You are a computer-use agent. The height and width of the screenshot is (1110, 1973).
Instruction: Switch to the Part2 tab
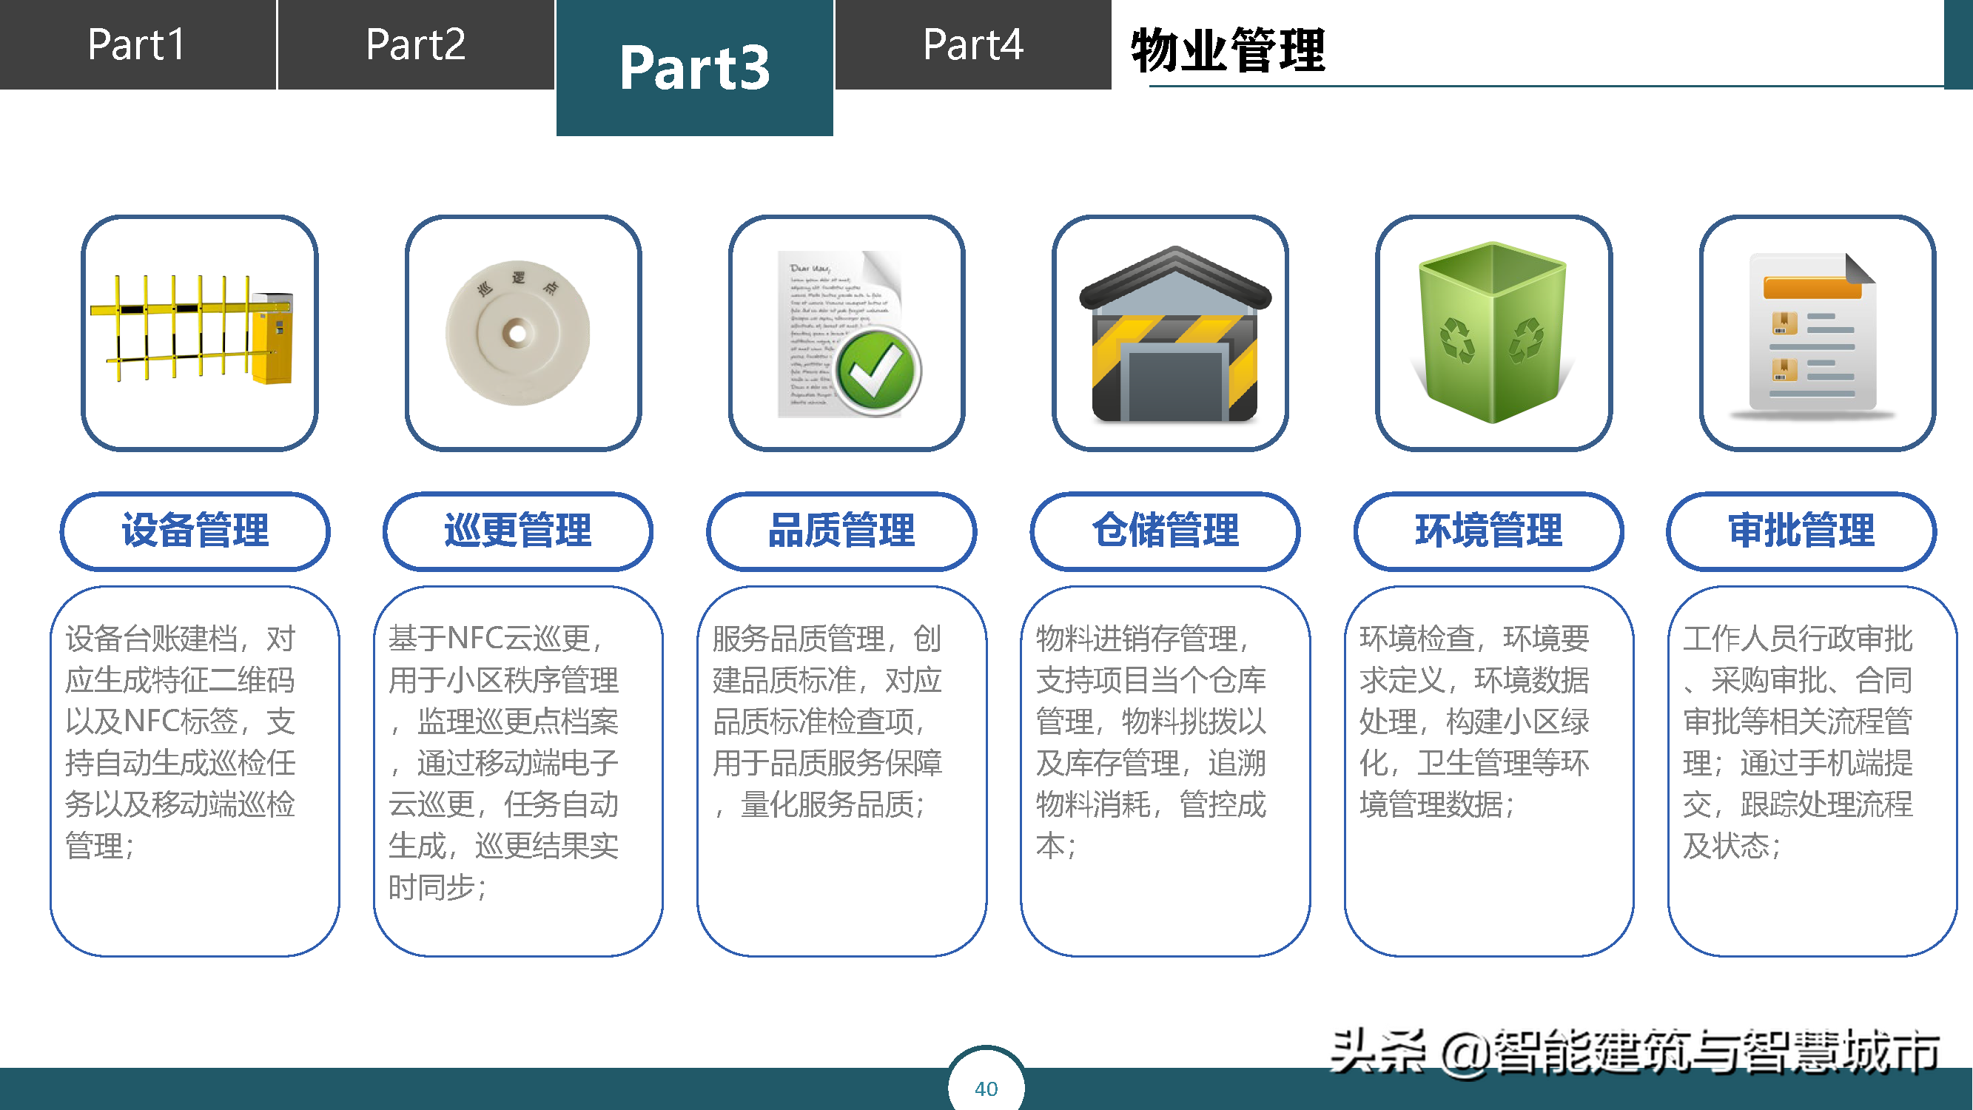(x=416, y=44)
